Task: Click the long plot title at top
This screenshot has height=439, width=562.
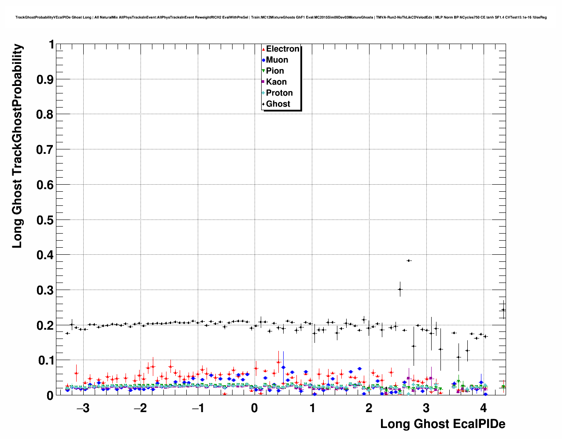Action: 281,17
